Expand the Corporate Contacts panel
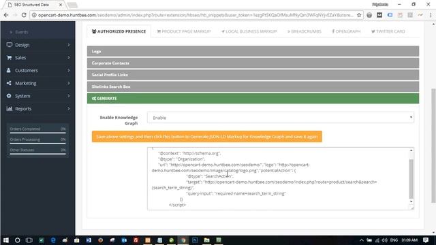Screen dimensions: 436x245 tap(253, 63)
